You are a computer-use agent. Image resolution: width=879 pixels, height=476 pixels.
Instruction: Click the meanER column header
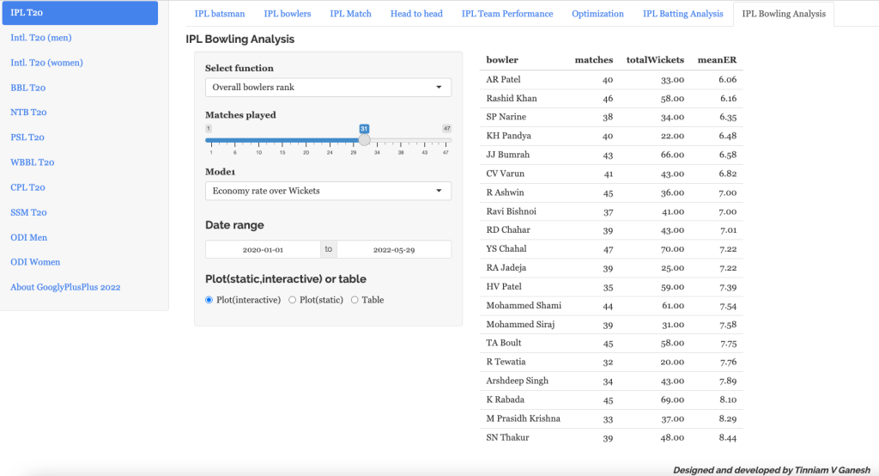(x=719, y=60)
